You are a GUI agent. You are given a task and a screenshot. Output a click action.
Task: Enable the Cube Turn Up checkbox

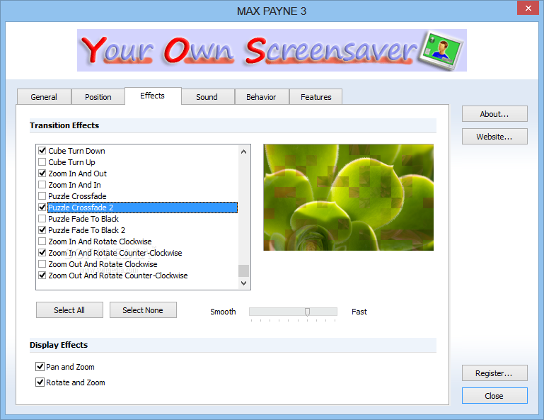(x=42, y=162)
